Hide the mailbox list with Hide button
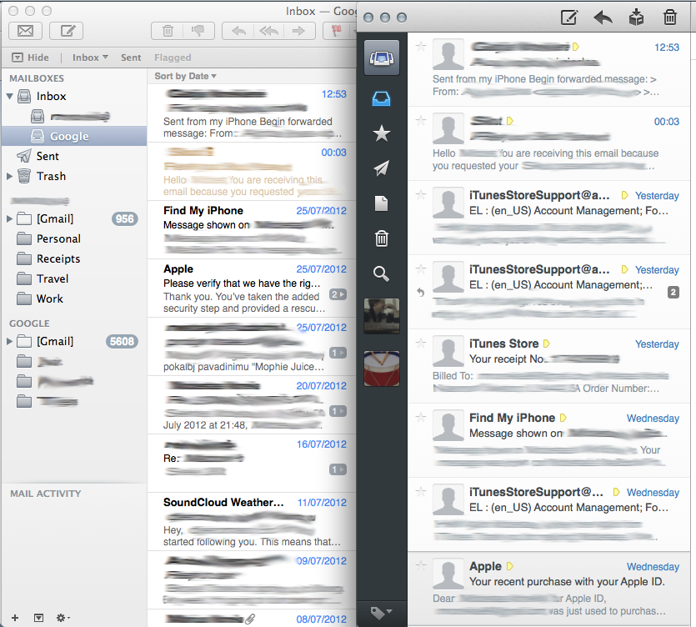The height and width of the screenshot is (627, 696). [x=31, y=58]
